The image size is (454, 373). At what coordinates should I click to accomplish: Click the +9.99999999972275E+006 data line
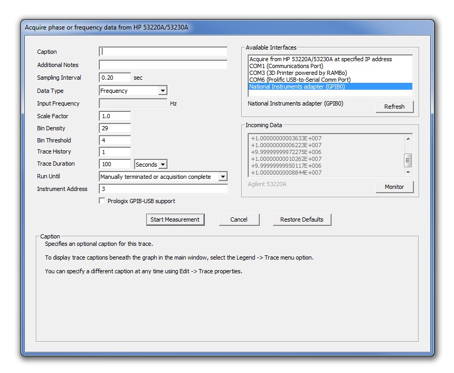[x=286, y=152]
